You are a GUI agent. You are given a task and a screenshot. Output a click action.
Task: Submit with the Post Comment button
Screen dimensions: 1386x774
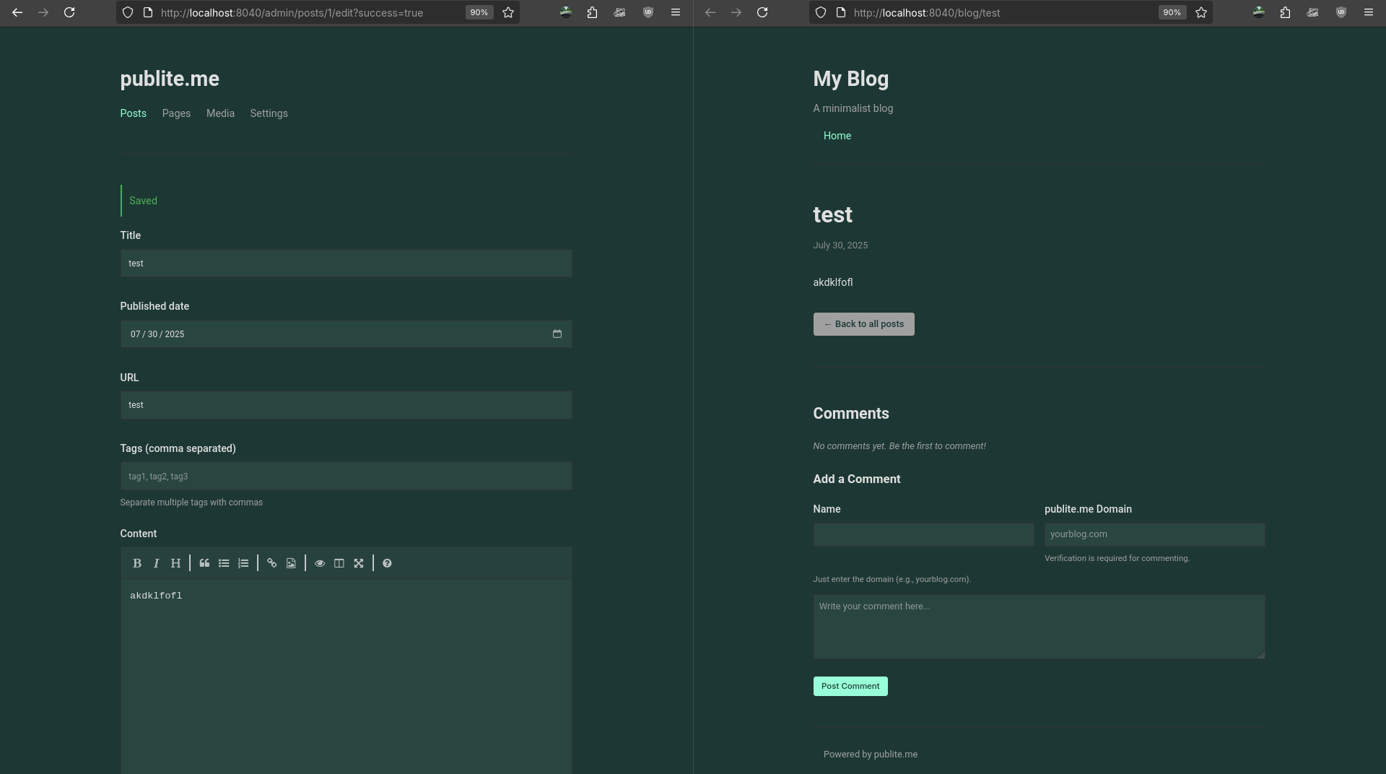[x=850, y=686]
